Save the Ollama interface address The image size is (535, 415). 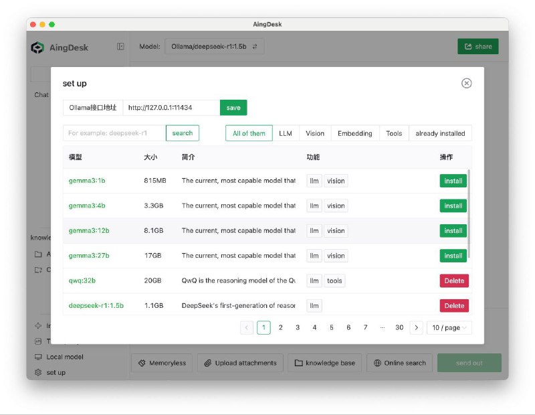233,107
